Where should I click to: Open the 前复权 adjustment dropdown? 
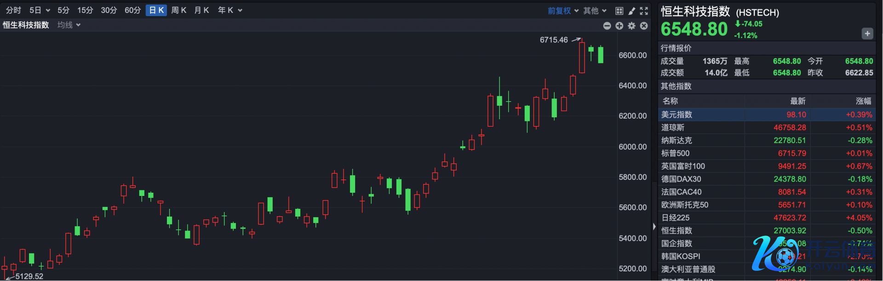coord(563,11)
